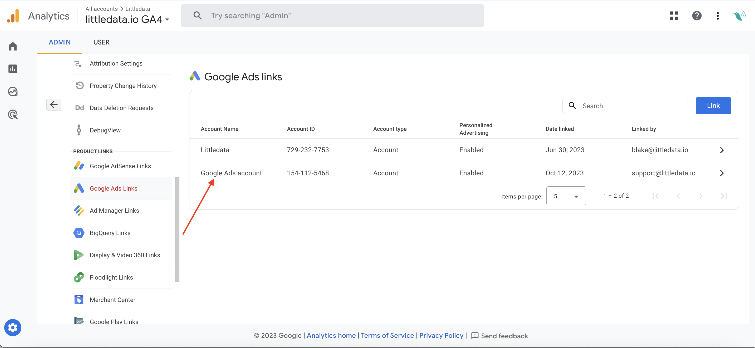This screenshot has width=755, height=348.
Task: Click the Google Ads account name cell
Action: (x=231, y=173)
